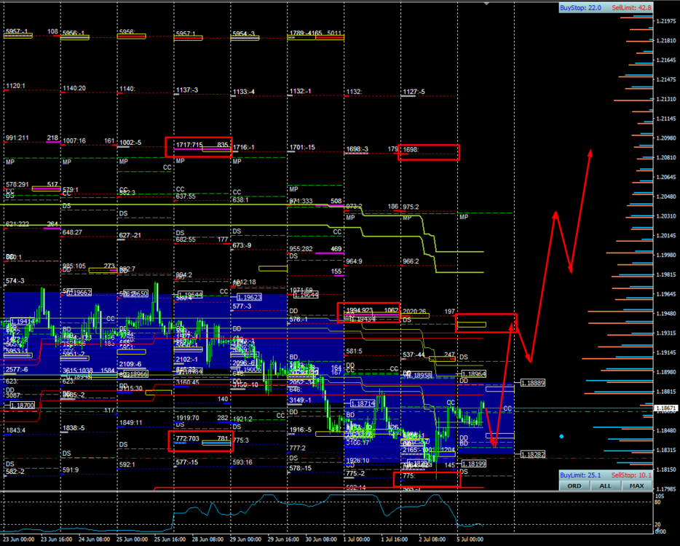Viewport: 680px width, 546px height.
Task: Click the 28 Jun 08:00 time label
Action: 207,539
